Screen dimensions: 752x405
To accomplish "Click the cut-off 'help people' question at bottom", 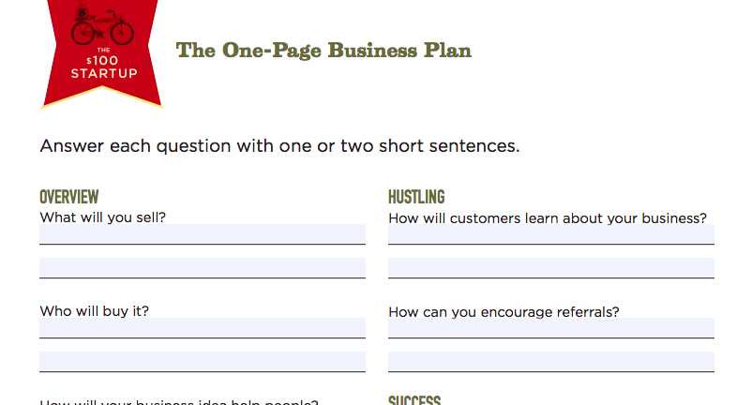I will click(179, 402).
